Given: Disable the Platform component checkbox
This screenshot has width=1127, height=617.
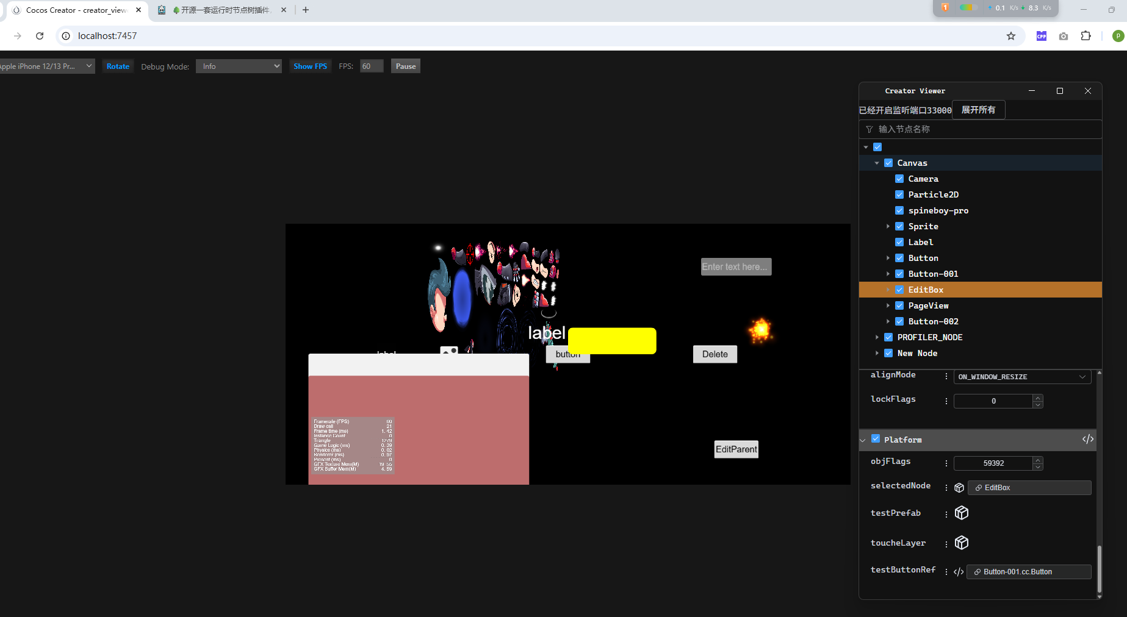Looking at the screenshot, I should [876, 439].
